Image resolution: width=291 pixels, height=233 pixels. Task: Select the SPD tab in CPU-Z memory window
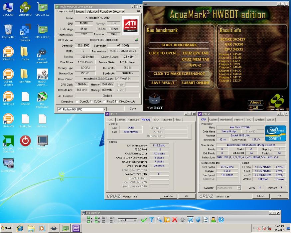(156, 119)
